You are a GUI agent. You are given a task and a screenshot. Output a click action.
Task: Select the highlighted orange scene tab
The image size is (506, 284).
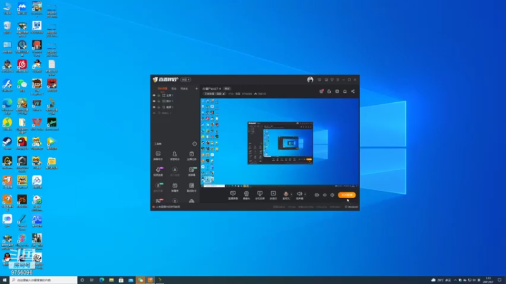pyautogui.click(x=163, y=88)
